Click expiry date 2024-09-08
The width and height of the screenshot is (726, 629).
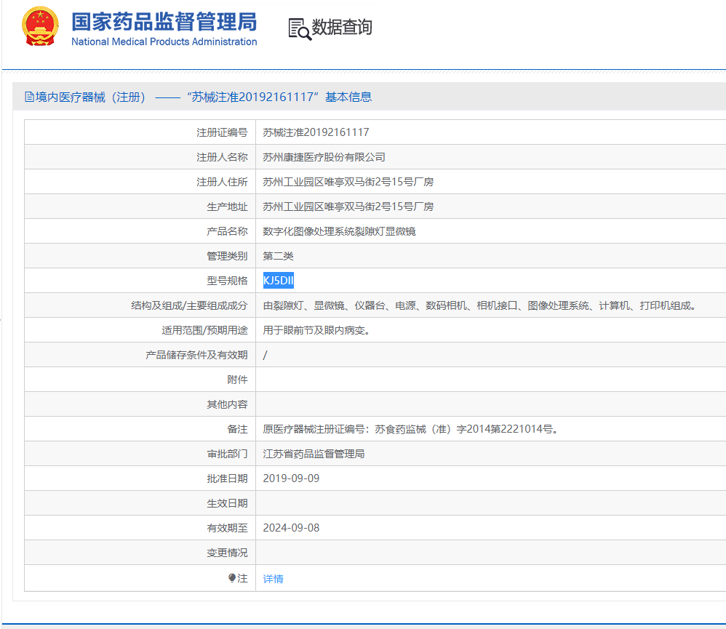291,528
